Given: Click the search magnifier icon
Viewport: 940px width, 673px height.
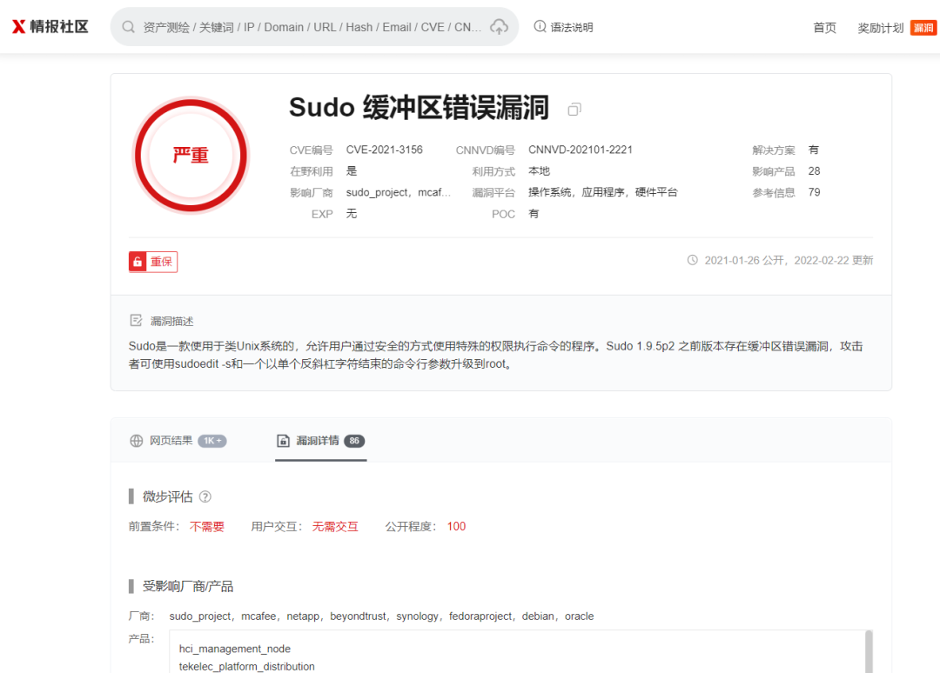Looking at the screenshot, I should tap(128, 27).
